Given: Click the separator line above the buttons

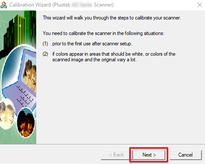Looking at the screenshot, I should pos(102,145).
